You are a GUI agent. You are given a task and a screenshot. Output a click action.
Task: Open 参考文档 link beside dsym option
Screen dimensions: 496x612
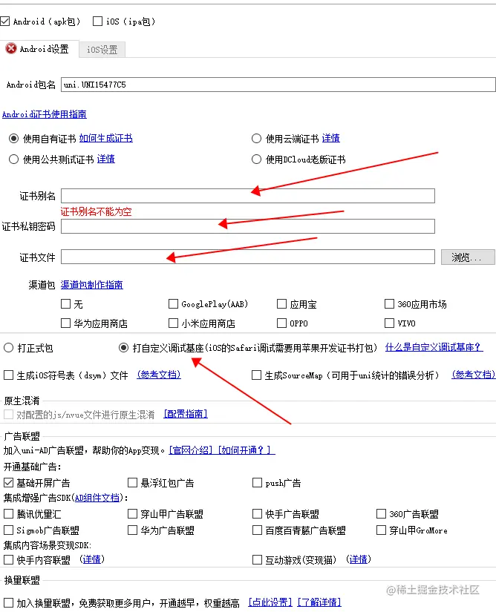coord(159,375)
